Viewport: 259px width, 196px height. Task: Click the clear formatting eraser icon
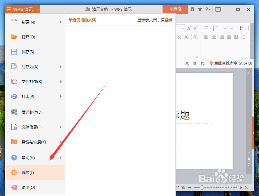coord(195,37)
